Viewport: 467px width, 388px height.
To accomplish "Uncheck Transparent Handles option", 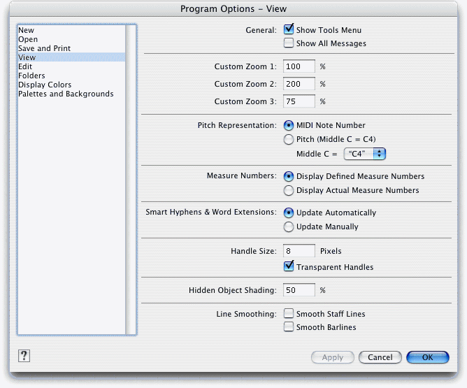I will [x=288, y=266].
